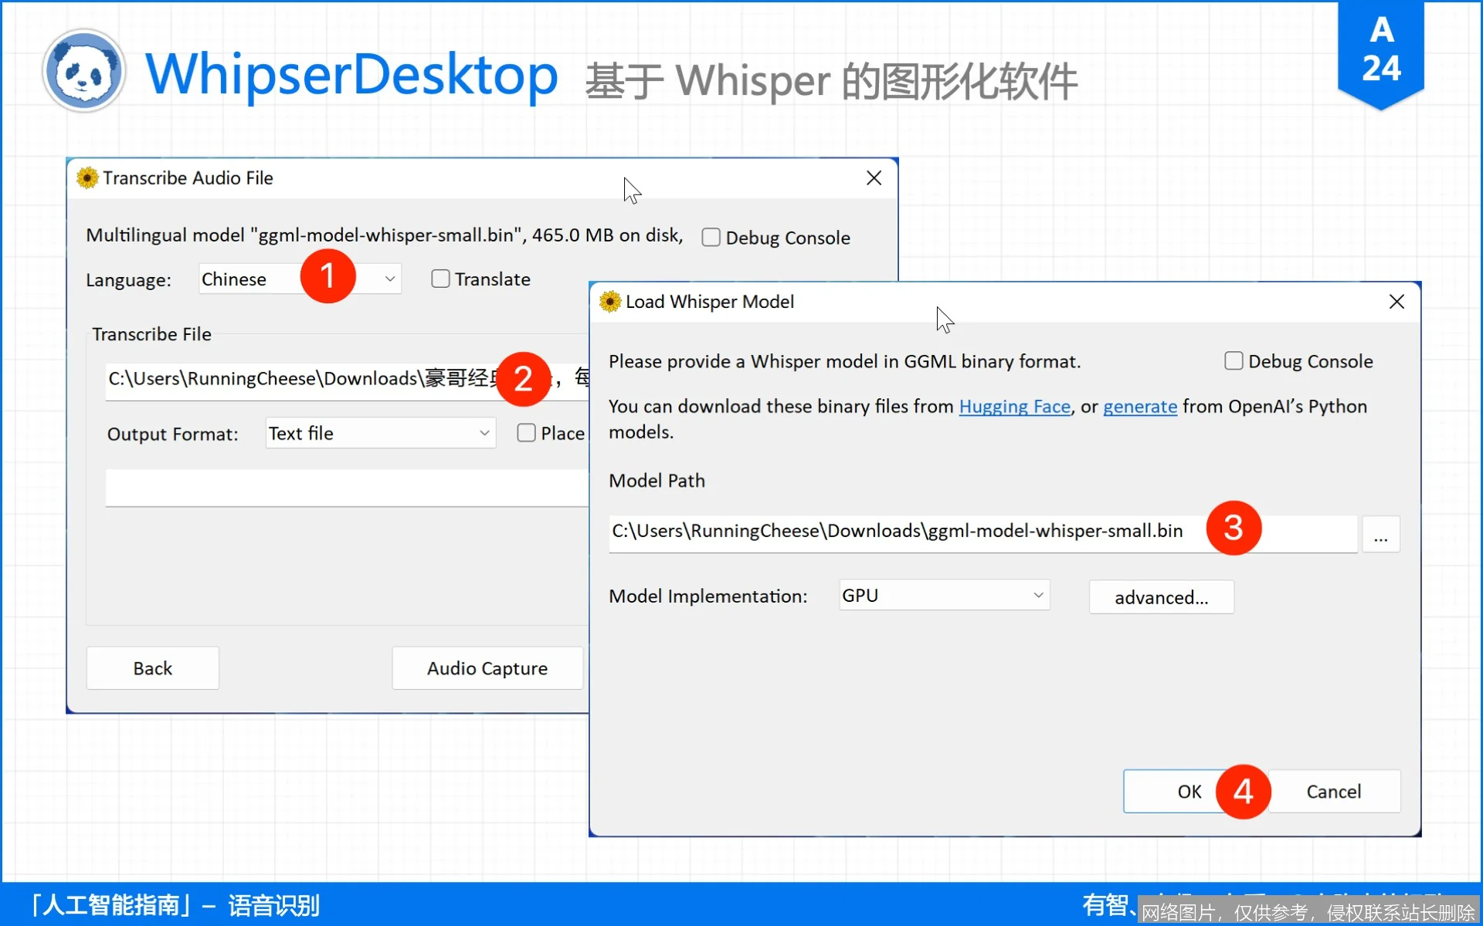The height and width of the screenshot is (926, 1483).
Task: Click the sunflower icon in Load Whisper Model title
Action: click(610, 302)
